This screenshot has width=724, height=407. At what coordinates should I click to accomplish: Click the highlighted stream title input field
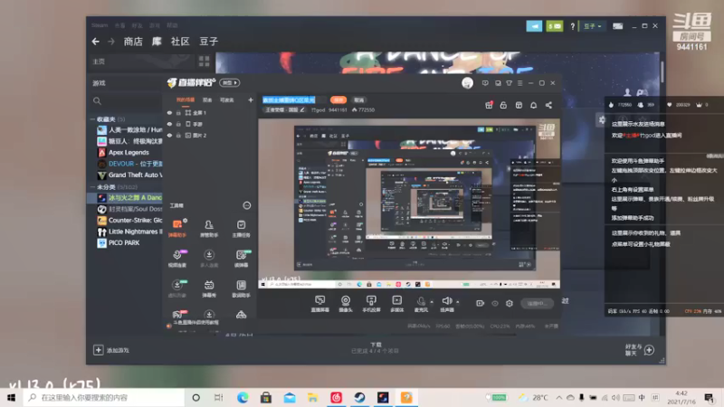[x=290, y=99]
